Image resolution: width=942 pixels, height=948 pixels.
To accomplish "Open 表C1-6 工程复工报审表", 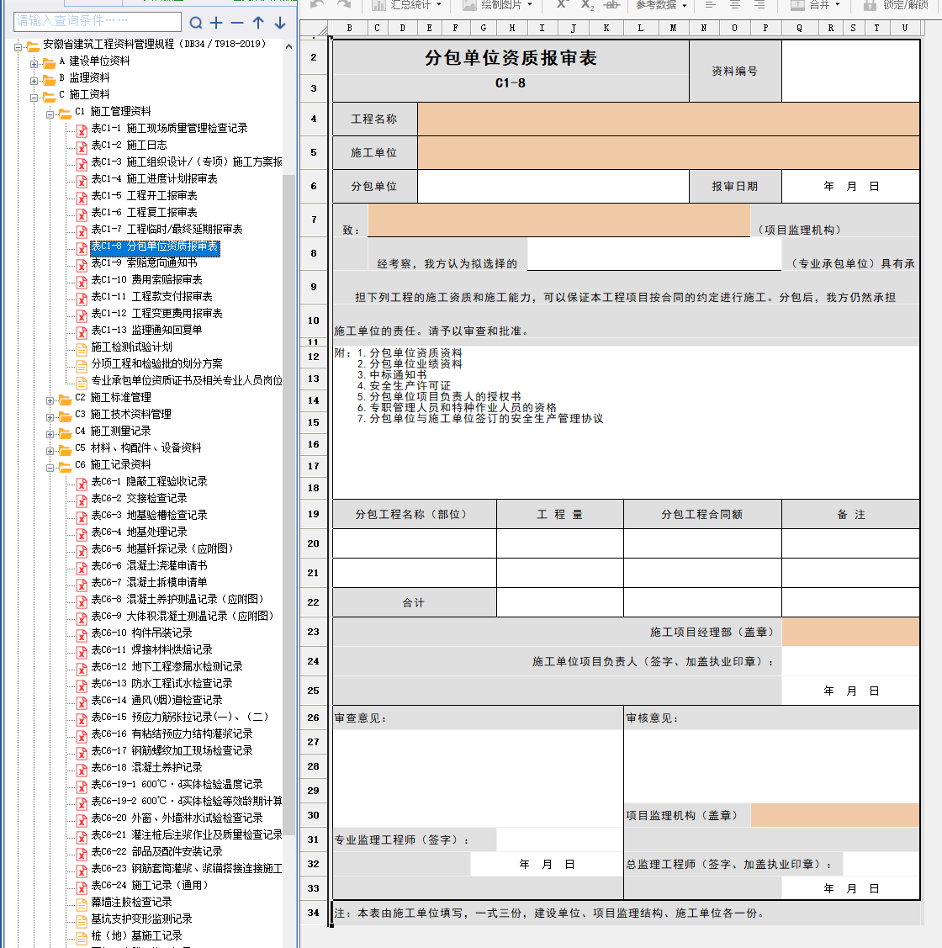I will coord(144,212).
